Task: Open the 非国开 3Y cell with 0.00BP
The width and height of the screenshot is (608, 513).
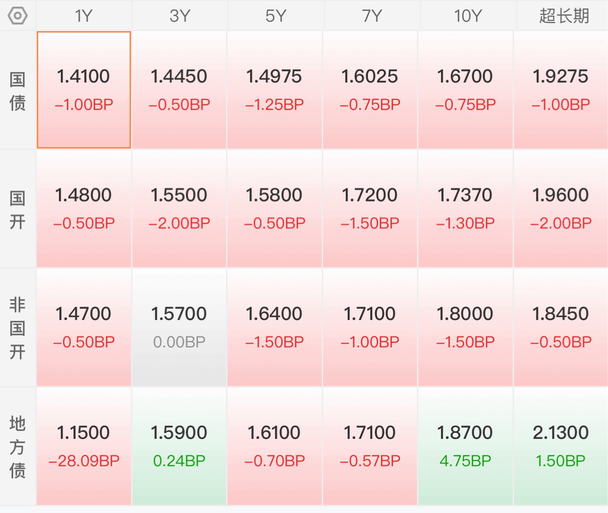Action: click(x=179, y=328)
